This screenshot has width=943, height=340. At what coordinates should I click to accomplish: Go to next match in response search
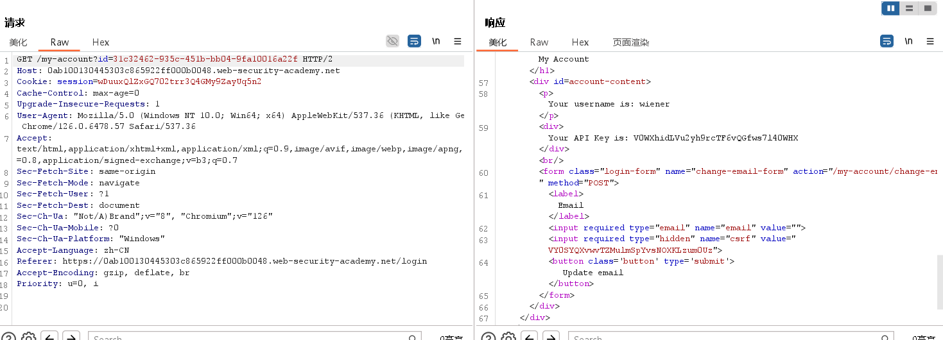tap(550, 337)
